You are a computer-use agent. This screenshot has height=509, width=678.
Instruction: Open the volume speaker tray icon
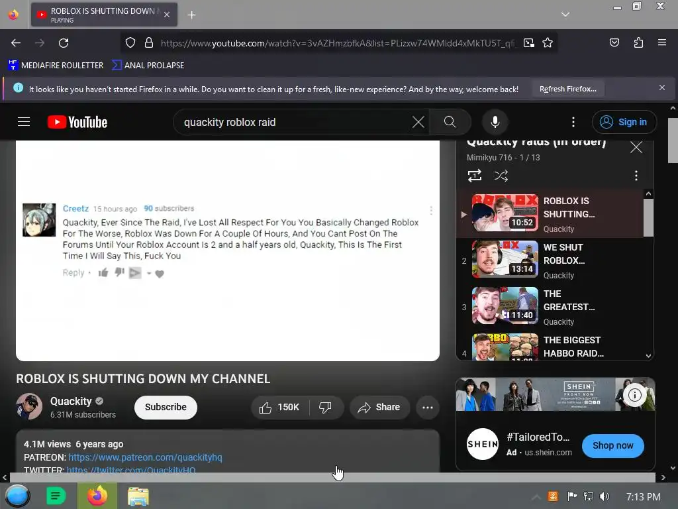tap(605, 496)
